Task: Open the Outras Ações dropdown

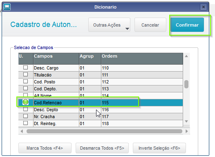Action: click(109, 25)
